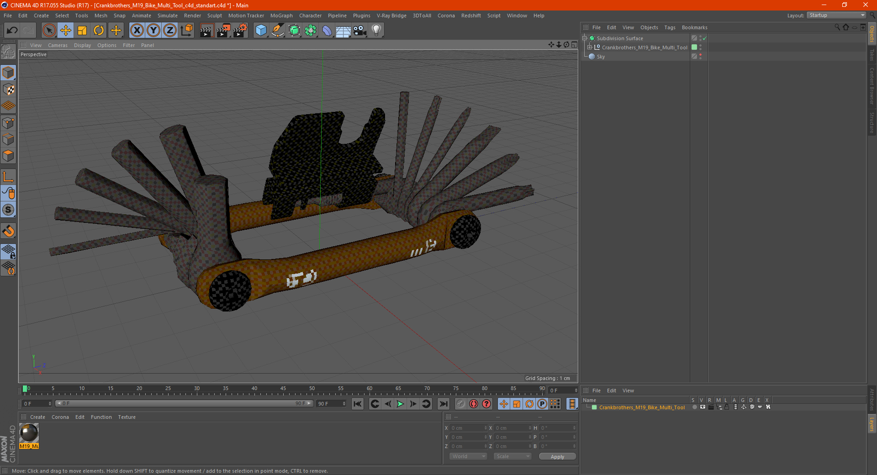Screen dimensions: 877x475
Task: Add a Floor environment object
Action: (343, 31)
